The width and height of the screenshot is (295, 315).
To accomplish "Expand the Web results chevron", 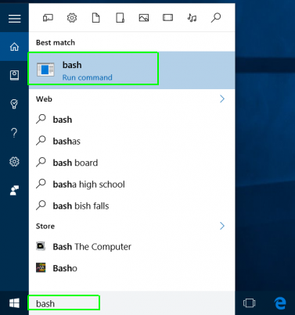I will coord(222,99).
